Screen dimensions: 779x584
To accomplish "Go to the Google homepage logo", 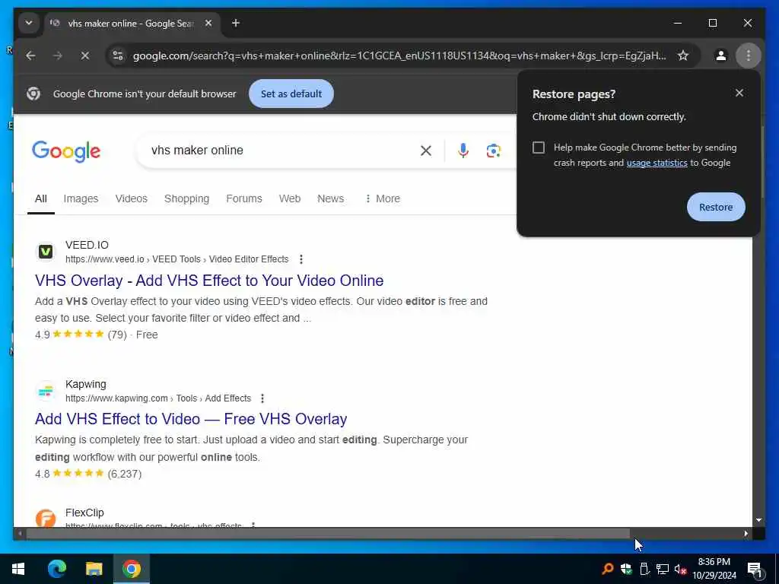I will [66, 151].
